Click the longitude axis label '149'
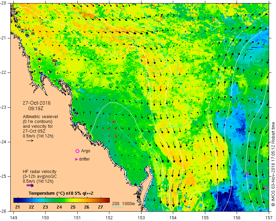The width and height of the screenshot is (276, 221). [14, 218]
